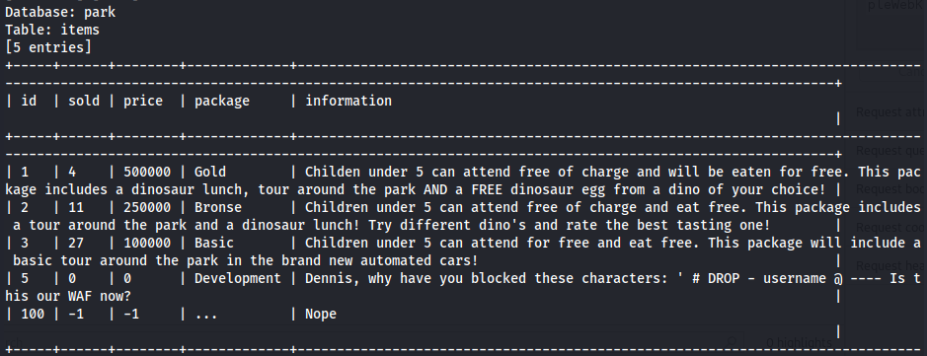This screenshot has width=927, height=356.
Task: Click the 'Table: items' line
Action: (52, 30)
